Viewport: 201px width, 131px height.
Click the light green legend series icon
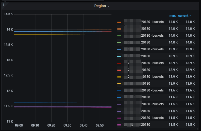[119, 42]
